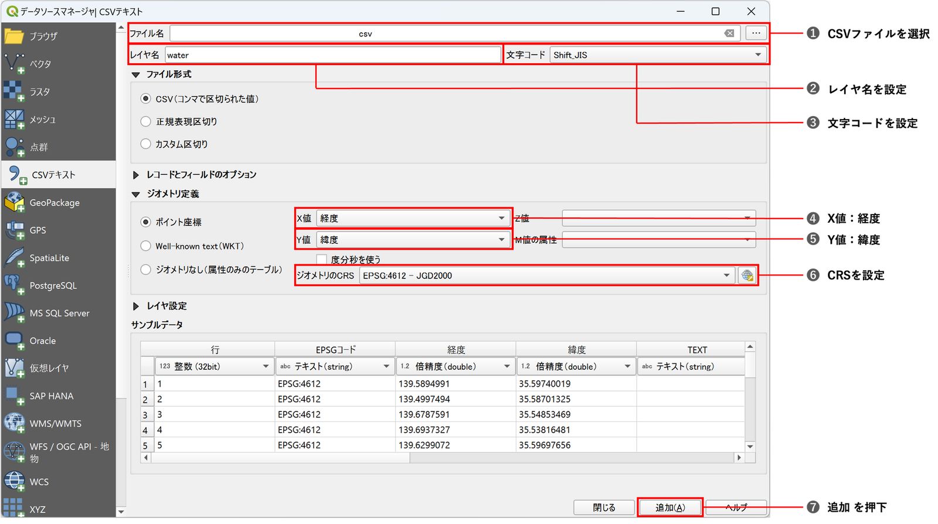Viewport: 938px width, 524px height.
Task: Select the WCS source icon
Action: (14, 481)
